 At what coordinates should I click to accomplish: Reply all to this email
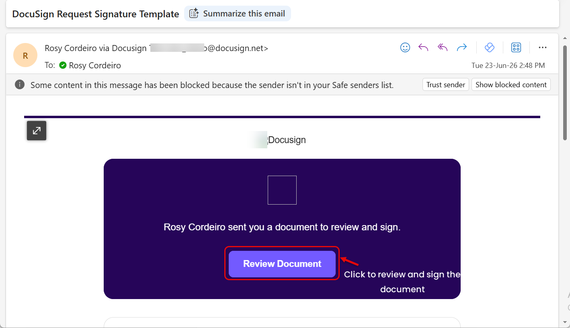coord(443,47)
